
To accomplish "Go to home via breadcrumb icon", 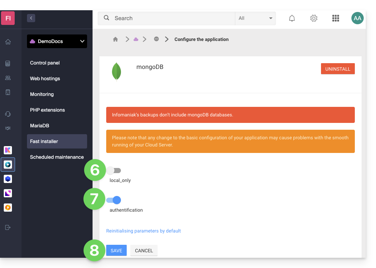I will coord(115,39).
